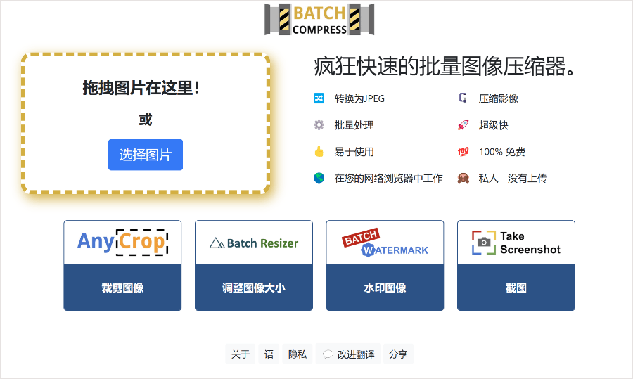Click the 拖拽图片在这里! drop zone heading
The width and height of the screenshot is (633, 379).
pyautogui.click(x=141, y=88)
